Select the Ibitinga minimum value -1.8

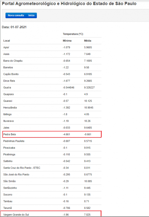pos(65,114)
